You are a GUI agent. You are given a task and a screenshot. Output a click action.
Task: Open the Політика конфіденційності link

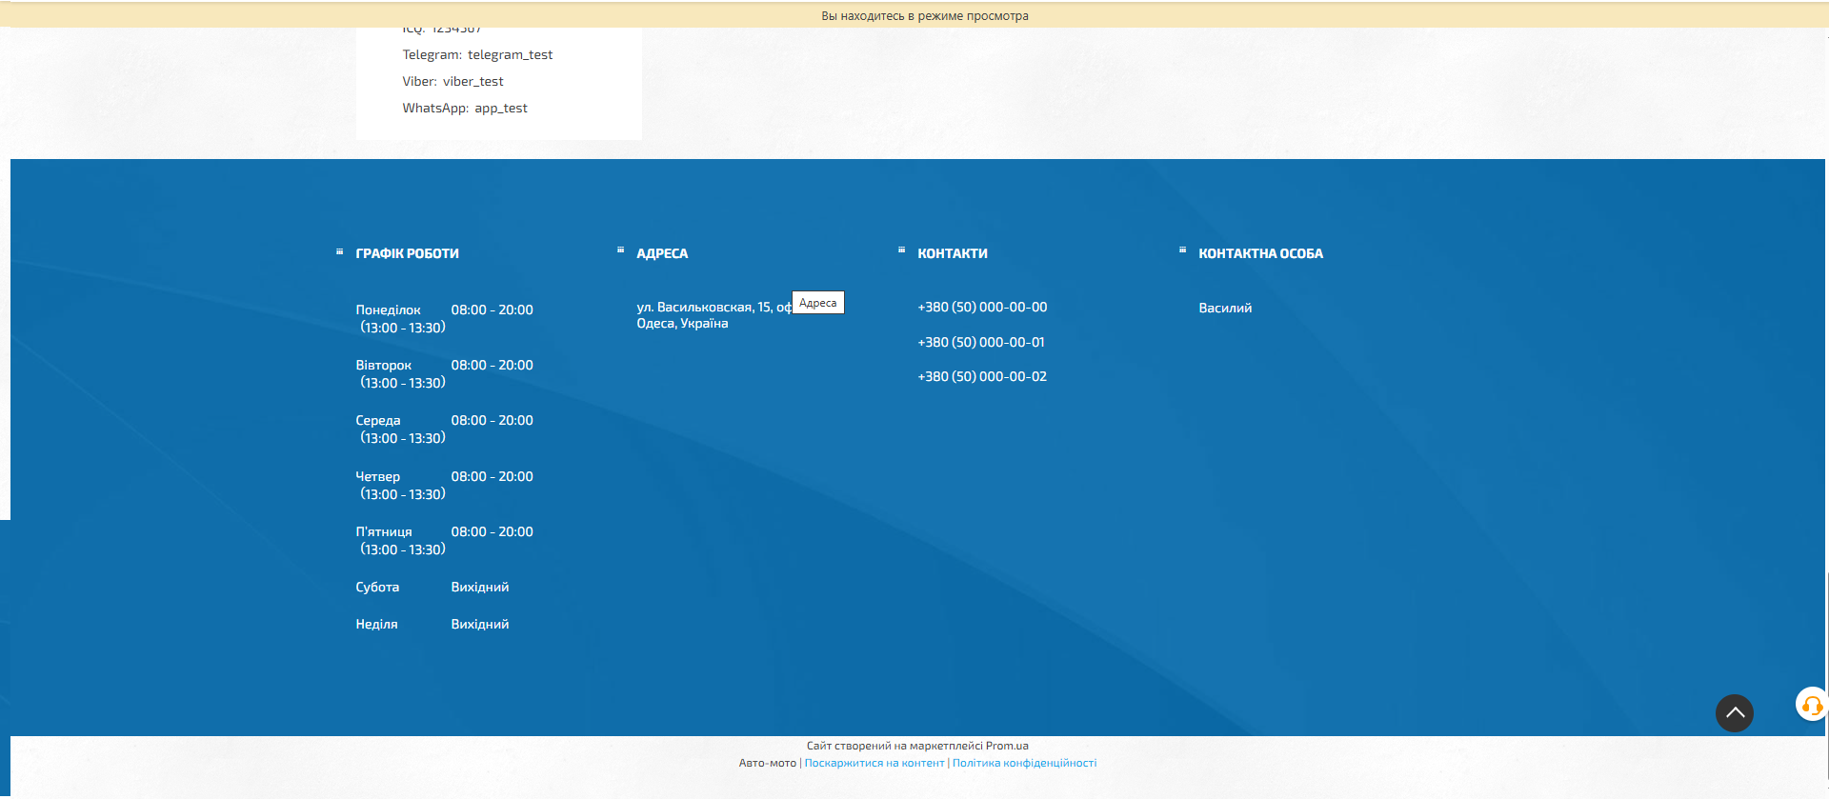click(x=1024, y=763)
